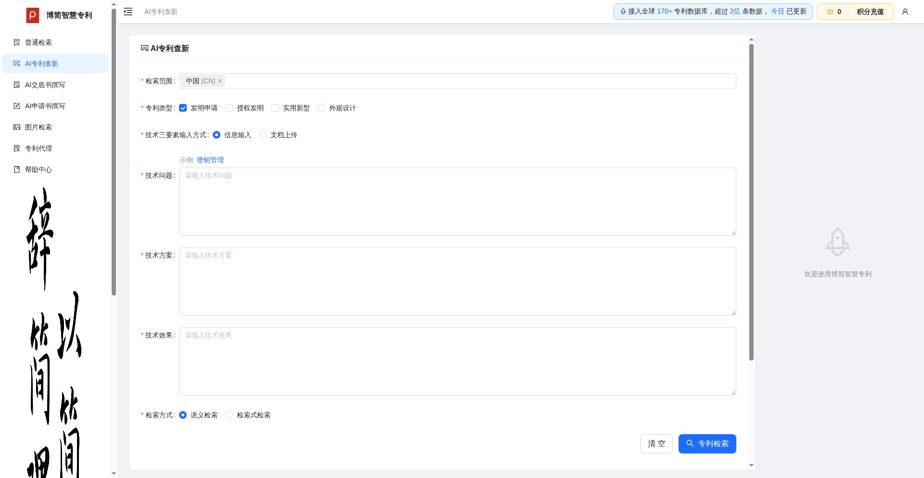Screen dimensions: 924x478
Task: Click the crown points icon
Action: pyautogui.click(x=830, y=12)
